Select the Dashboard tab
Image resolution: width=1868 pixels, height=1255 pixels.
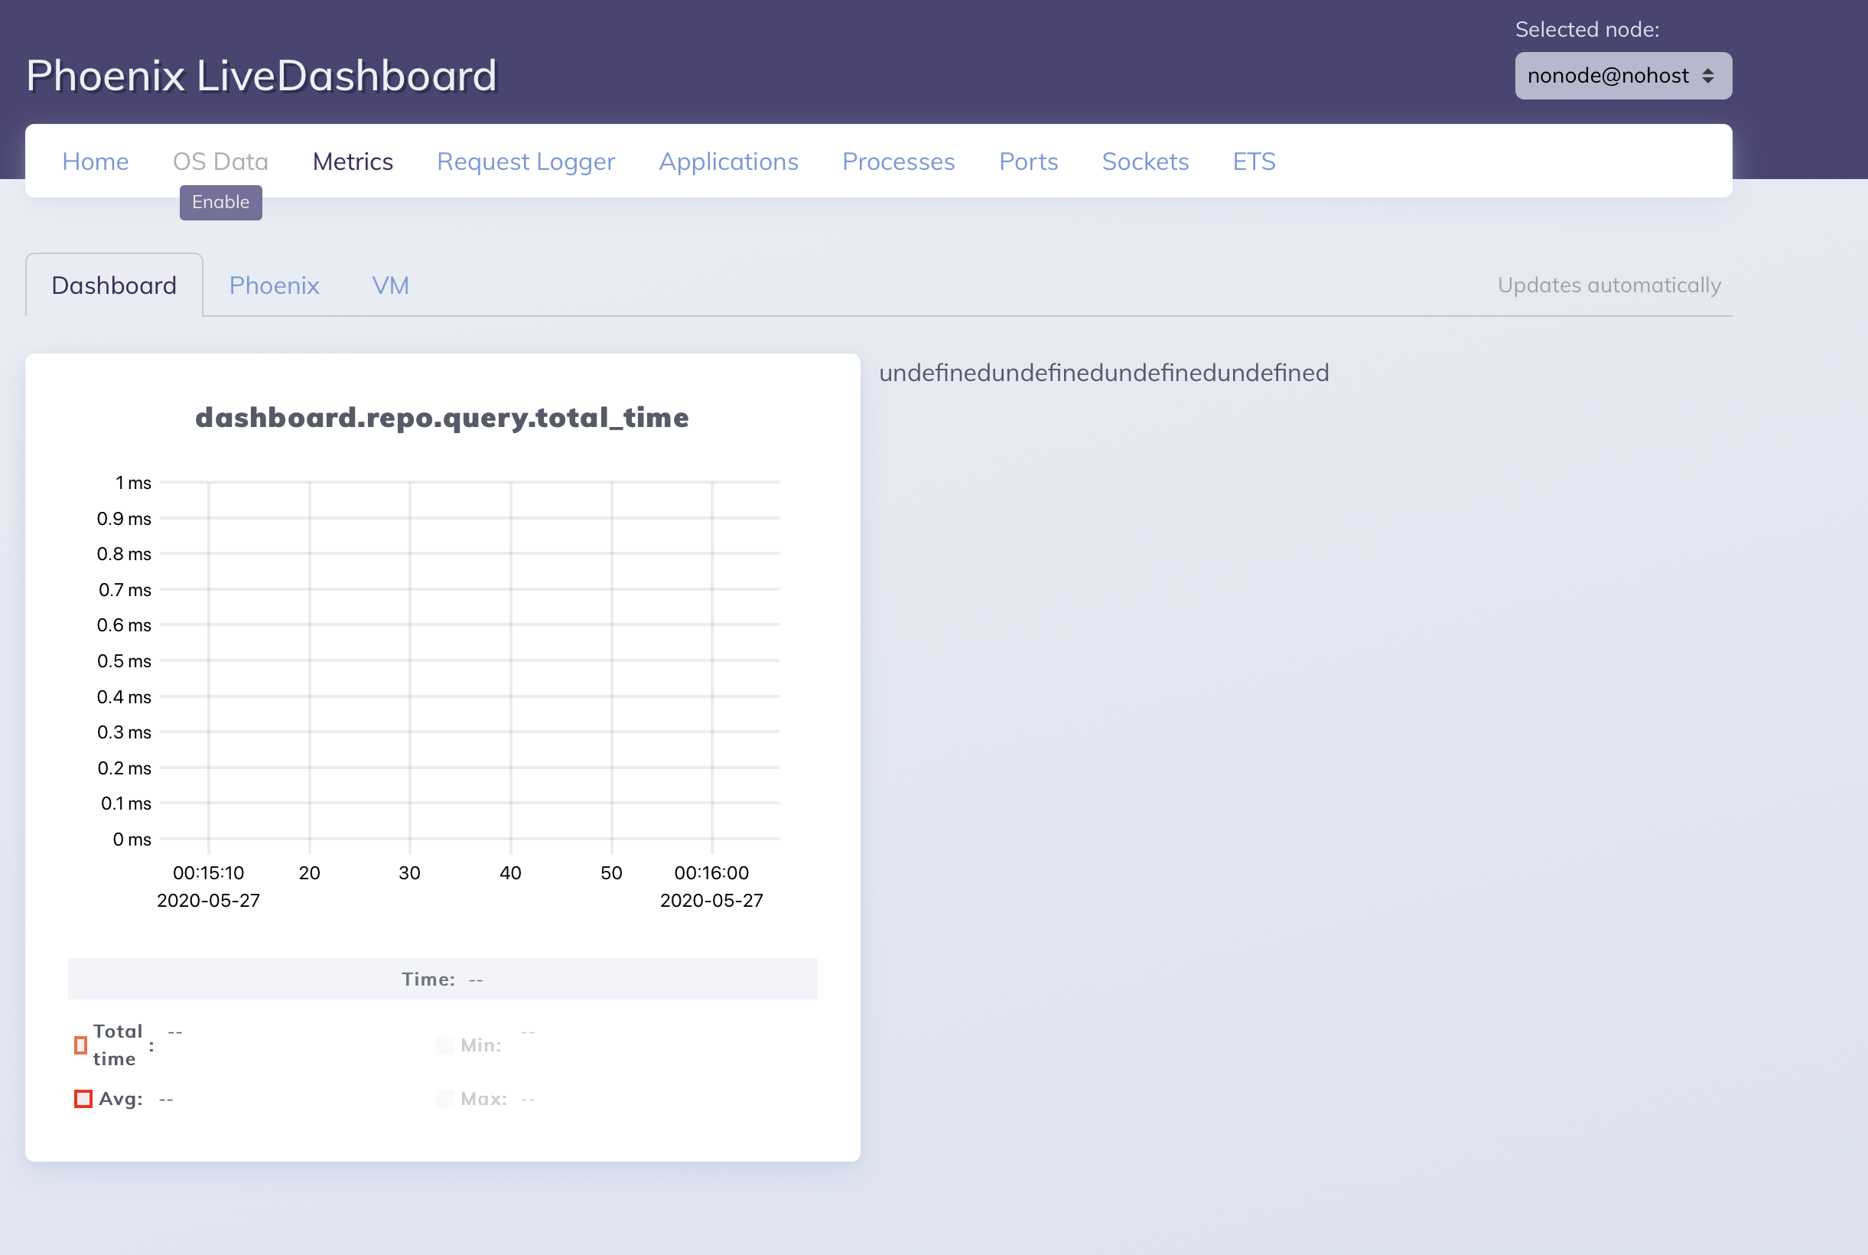114,285
